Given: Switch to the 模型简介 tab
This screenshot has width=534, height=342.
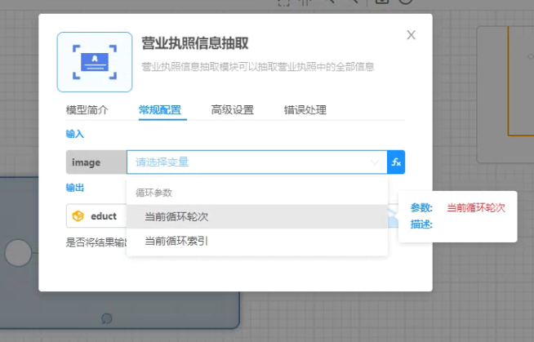Looking at the screenshot, I should coord(87,110).
